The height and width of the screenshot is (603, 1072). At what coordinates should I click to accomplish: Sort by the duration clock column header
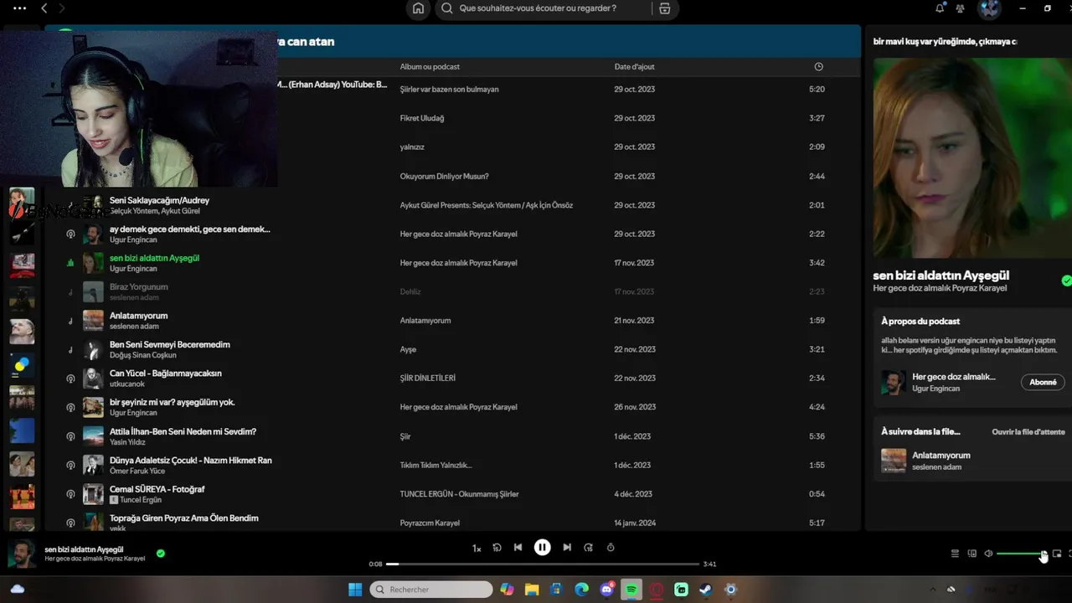(x=818, y=67)
